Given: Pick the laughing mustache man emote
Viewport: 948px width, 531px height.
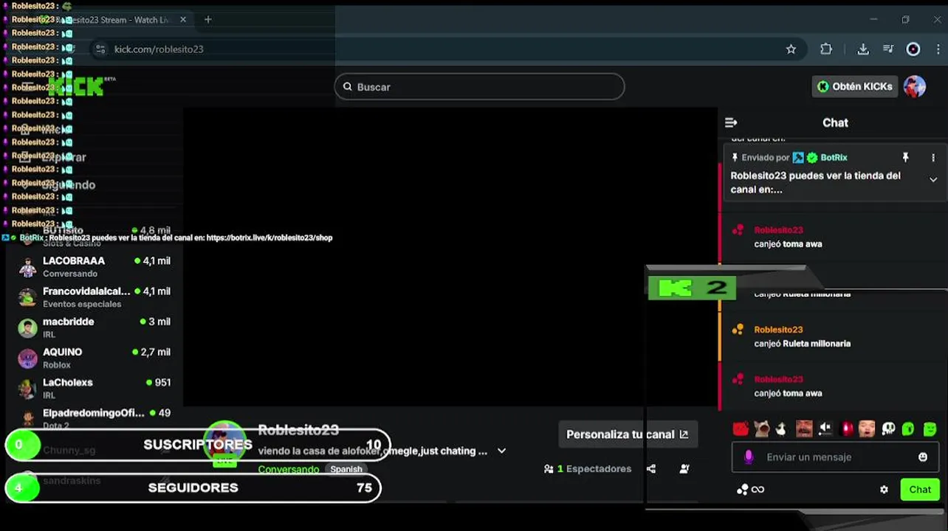Looking at the screenshot, I should [804, 428].
